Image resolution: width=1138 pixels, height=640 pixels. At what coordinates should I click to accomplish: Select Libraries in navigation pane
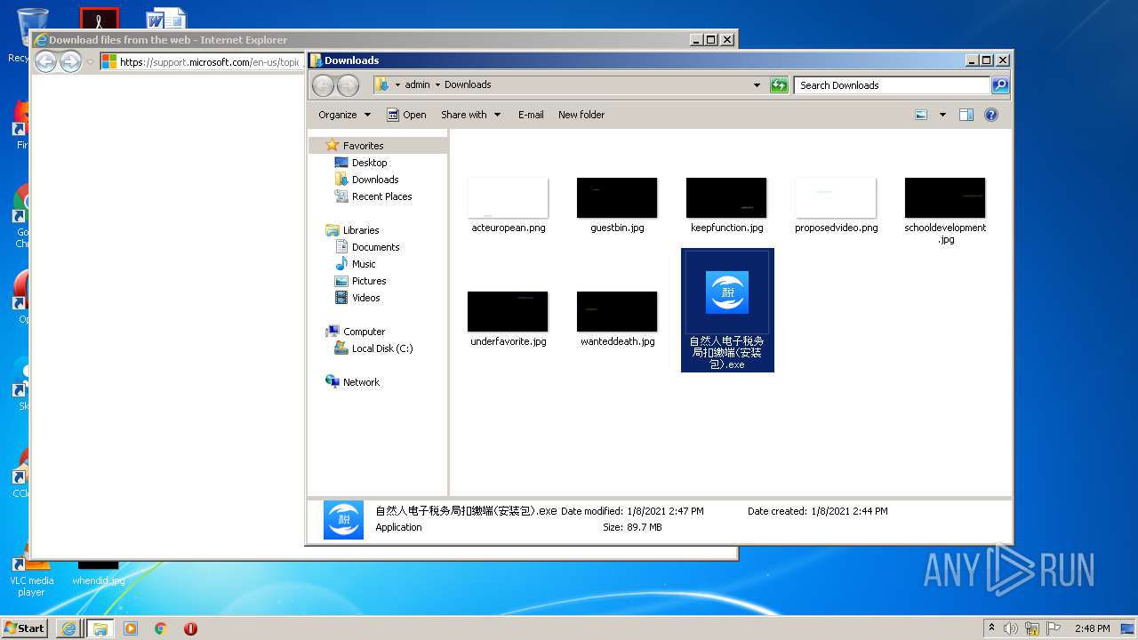click(361, 230)
